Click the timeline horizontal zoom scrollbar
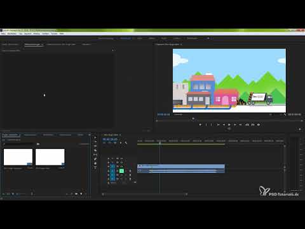Image resolution: width=305 pixels, height=229 pixels. [x=144, y=194]
